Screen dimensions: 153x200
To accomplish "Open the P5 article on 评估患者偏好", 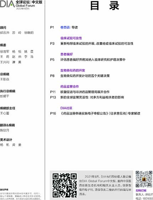I will (93, 59).
